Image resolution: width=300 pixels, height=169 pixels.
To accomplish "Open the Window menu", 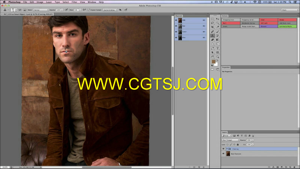I will 92,2.
